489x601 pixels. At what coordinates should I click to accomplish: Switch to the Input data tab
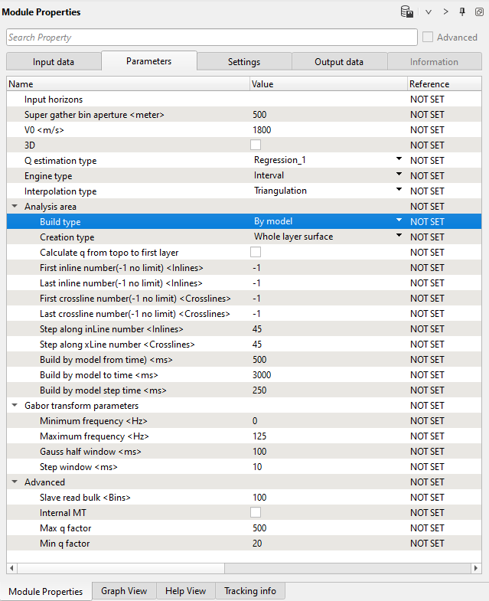pyautogui.click(x=54, y=62)
